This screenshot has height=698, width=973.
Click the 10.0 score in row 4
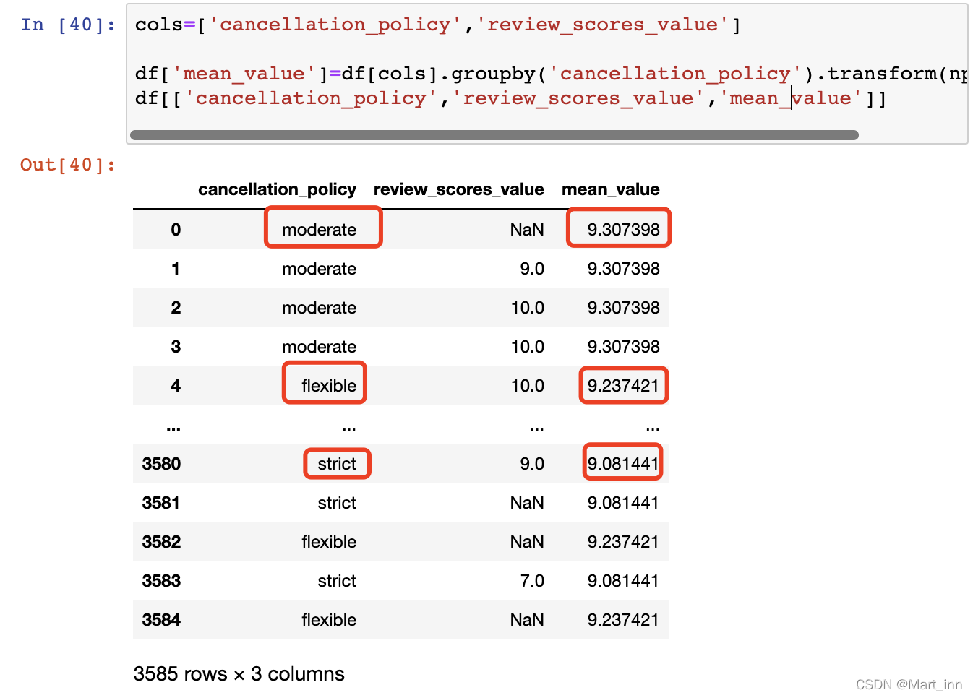pos(527,386)
